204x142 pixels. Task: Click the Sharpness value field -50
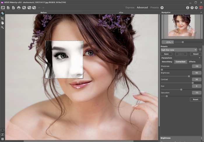(x=197, y=66)
